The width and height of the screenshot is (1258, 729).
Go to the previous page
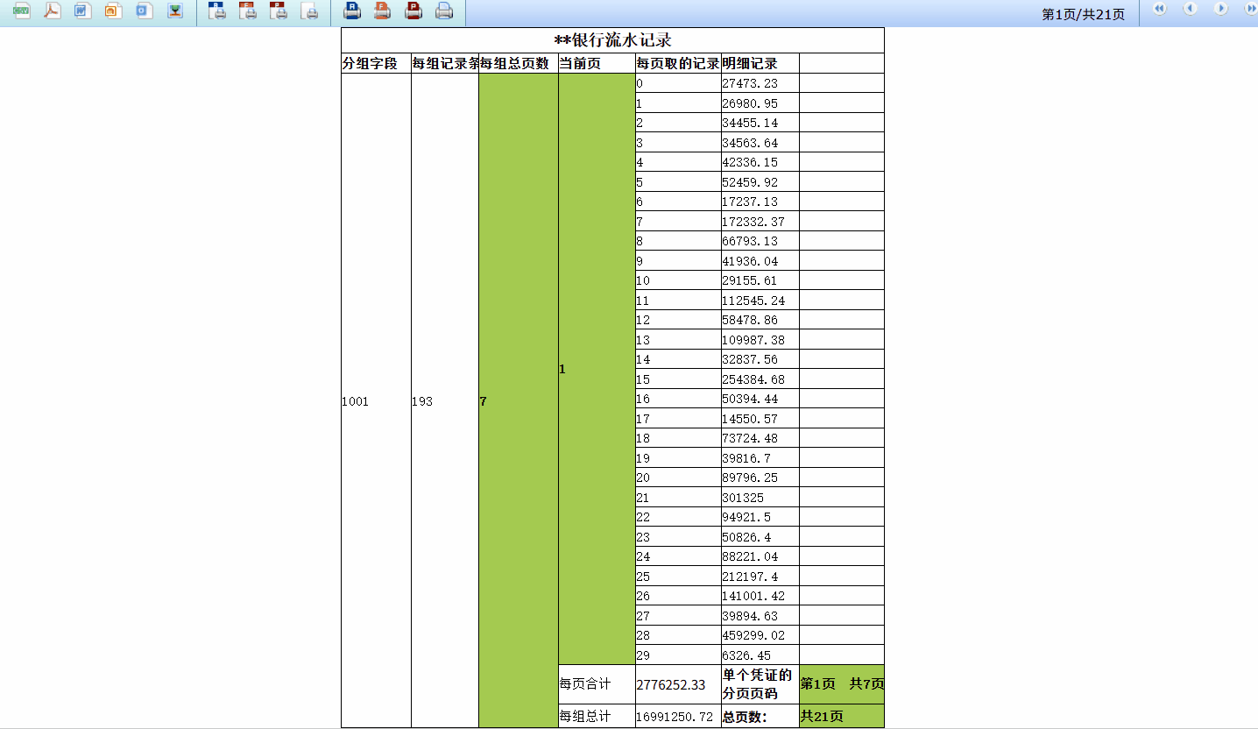(x=1191, y=9)
